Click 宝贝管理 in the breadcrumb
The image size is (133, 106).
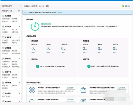pyautogui.click(x=34, y=6)
